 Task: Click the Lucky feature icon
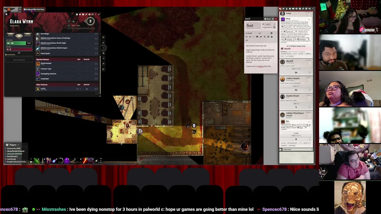click(x=38, y=89)
